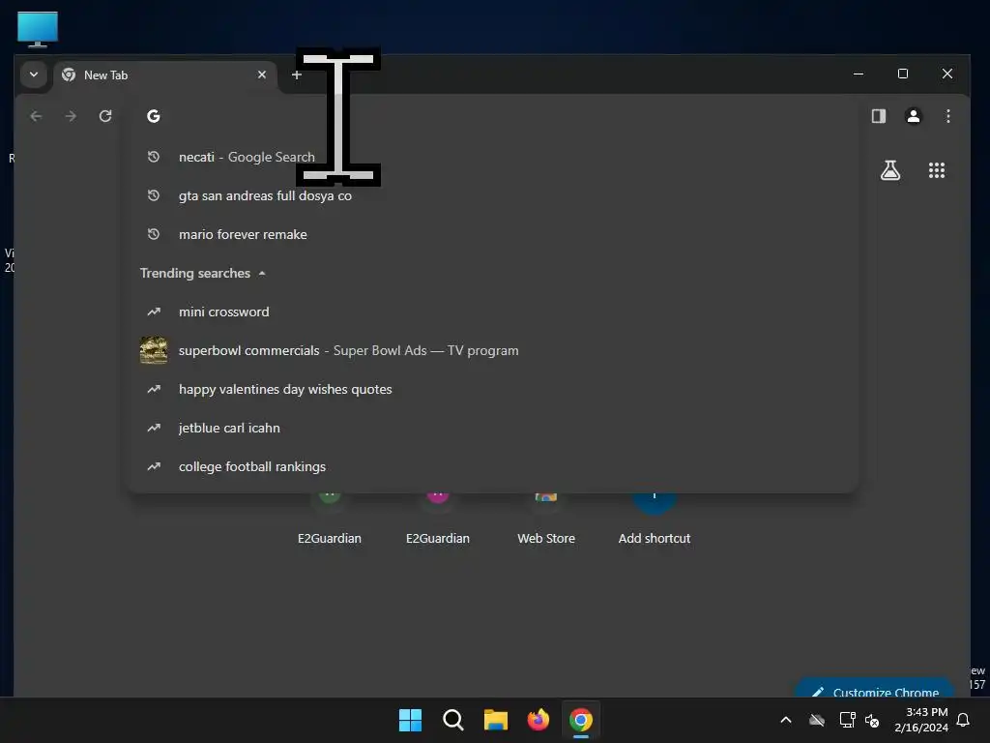Open Chrome three-dot menu

pyautogui.click(x=947, y=116)
